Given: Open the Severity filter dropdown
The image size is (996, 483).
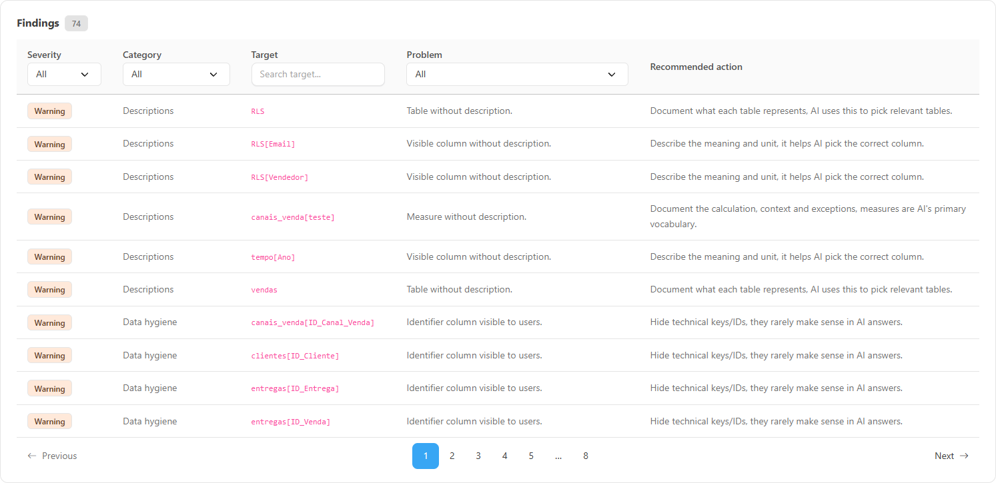Looking at the screenshot, I should click(64, 74).
